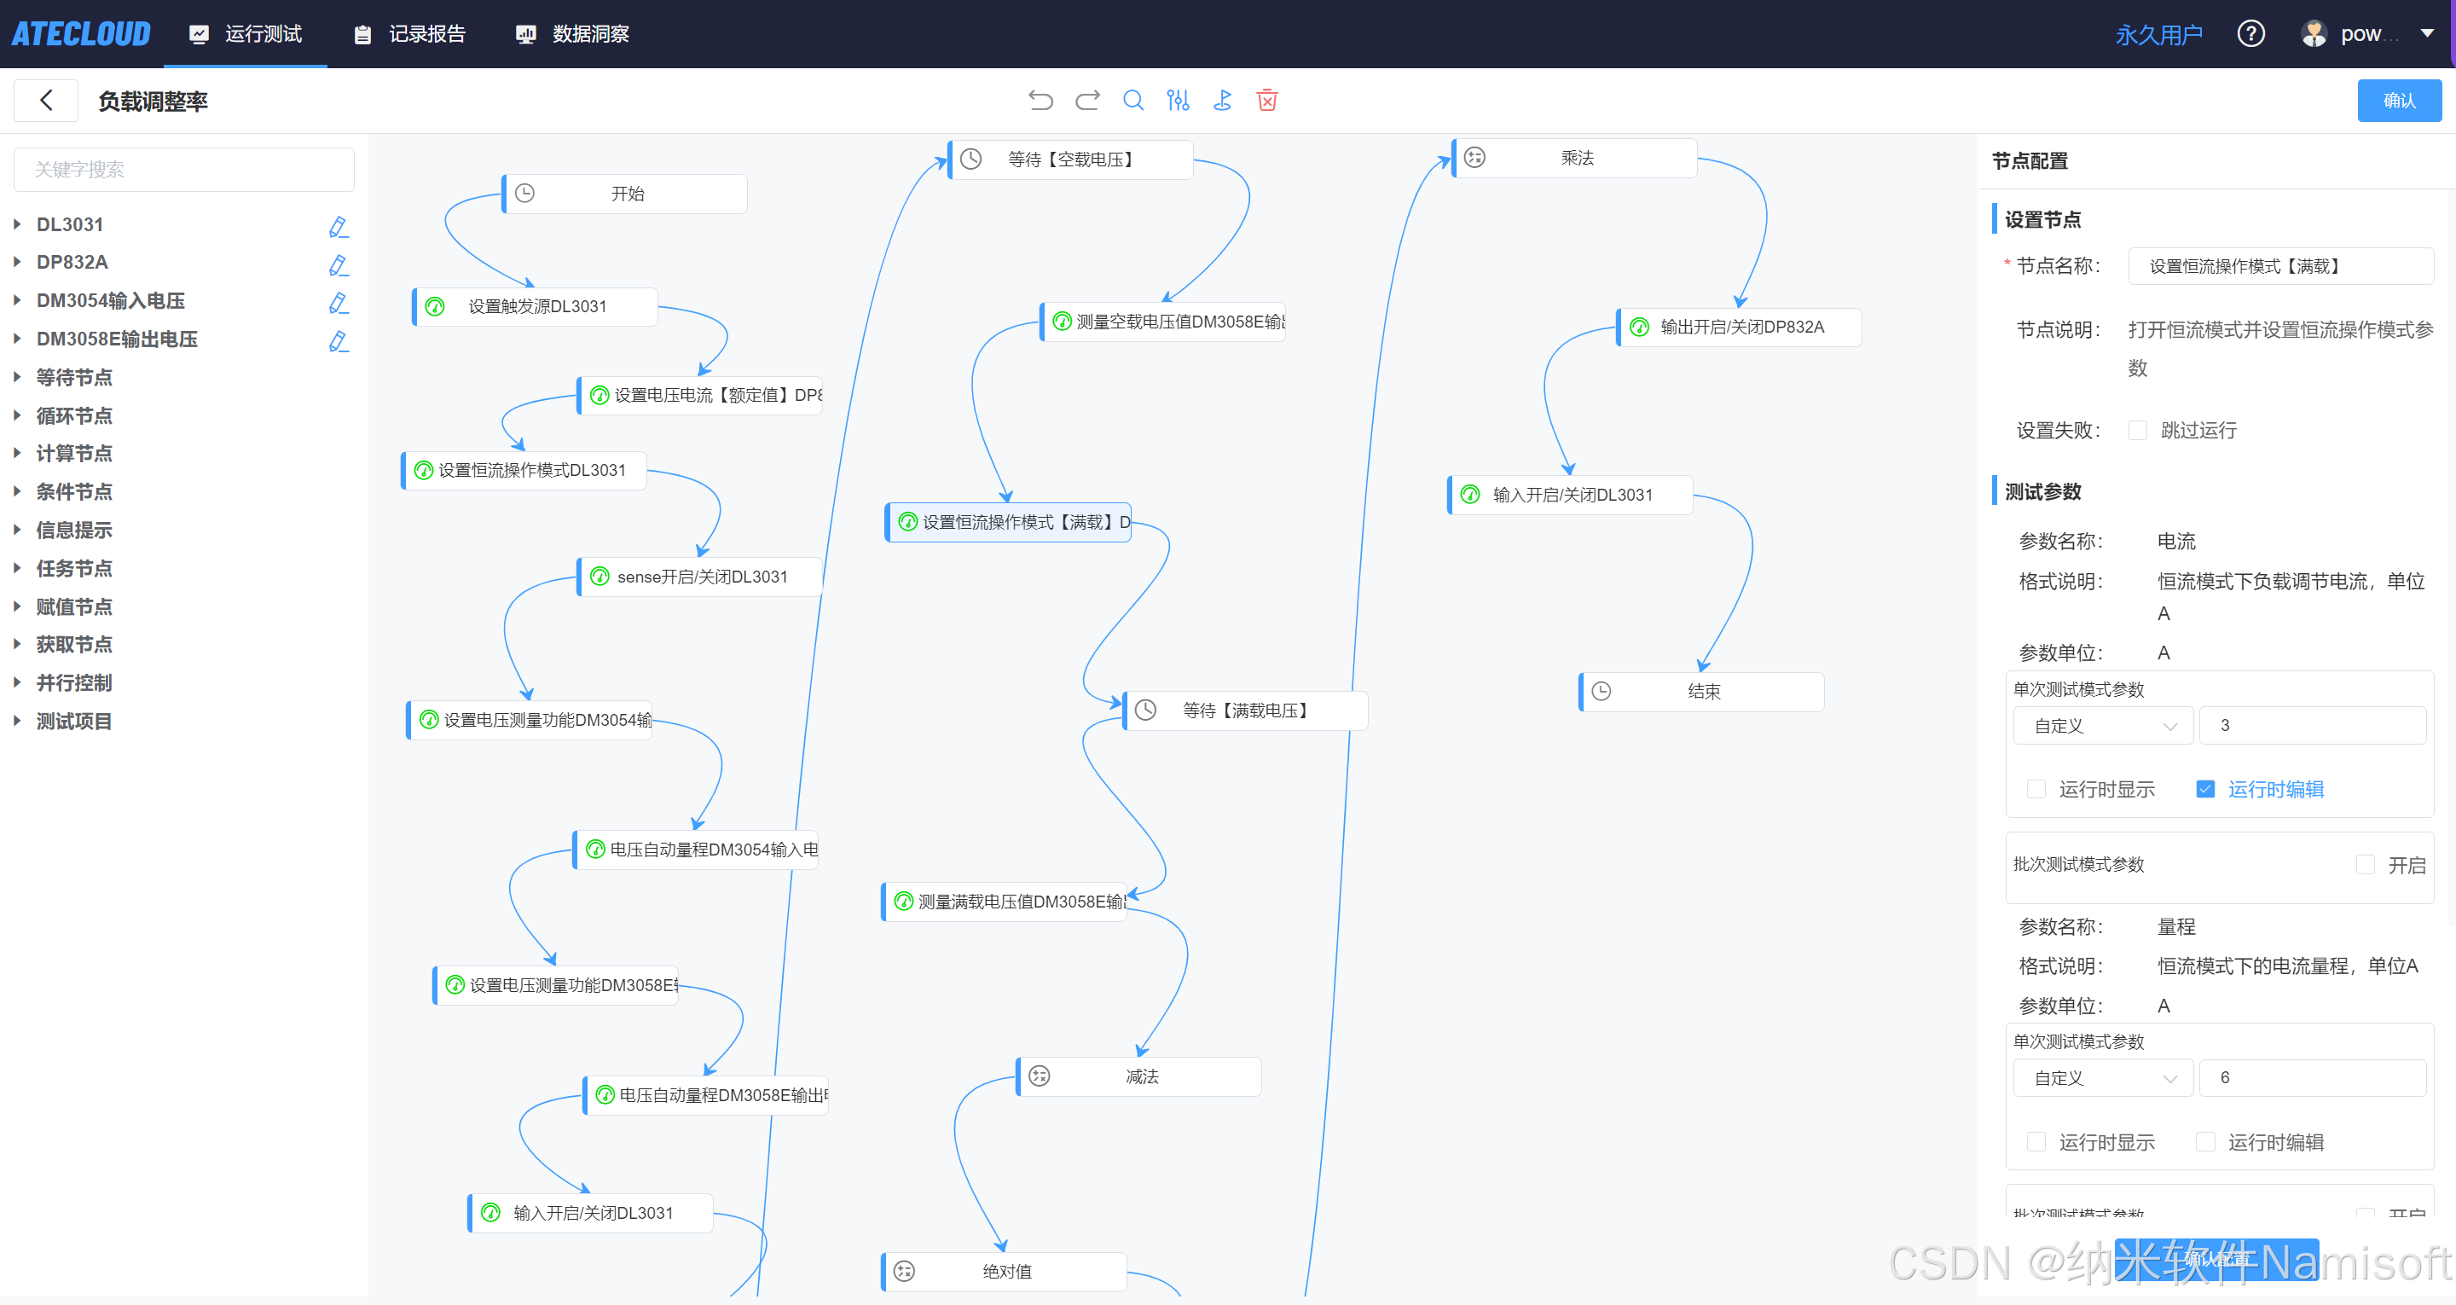
Task: Open the sliders settings icon in toolbar
Action: pos(1178,100)
